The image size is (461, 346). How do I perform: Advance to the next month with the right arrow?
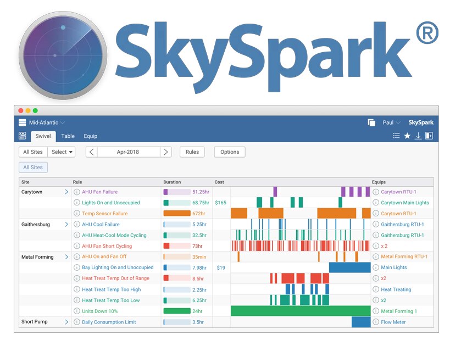pos(166,152)
